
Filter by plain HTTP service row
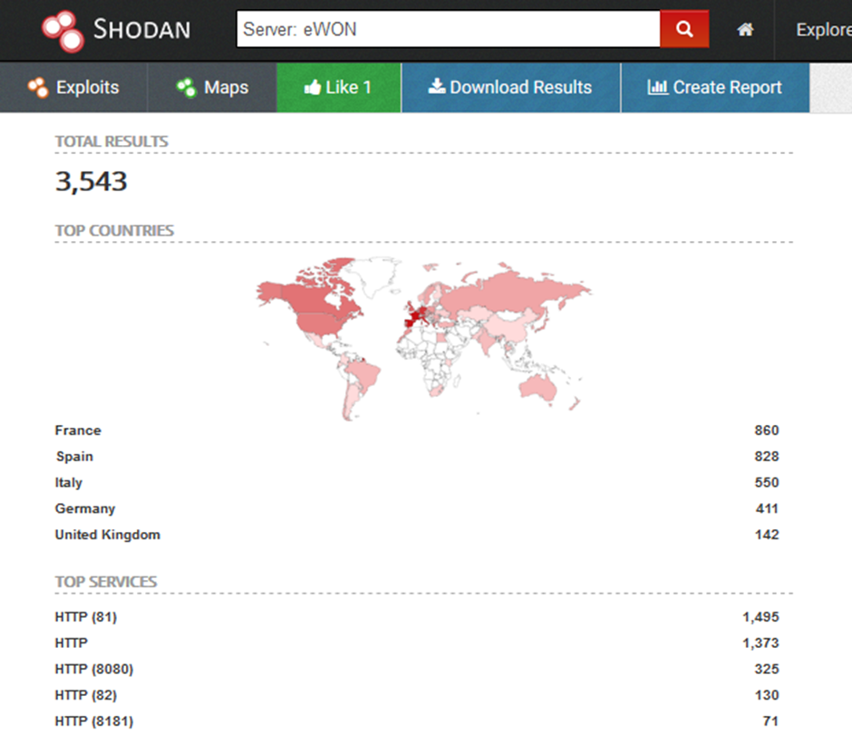(x=417, y=642)
